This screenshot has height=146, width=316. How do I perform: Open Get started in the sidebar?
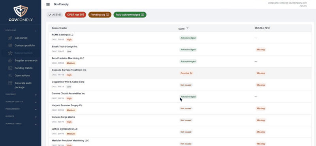point(21,38)
